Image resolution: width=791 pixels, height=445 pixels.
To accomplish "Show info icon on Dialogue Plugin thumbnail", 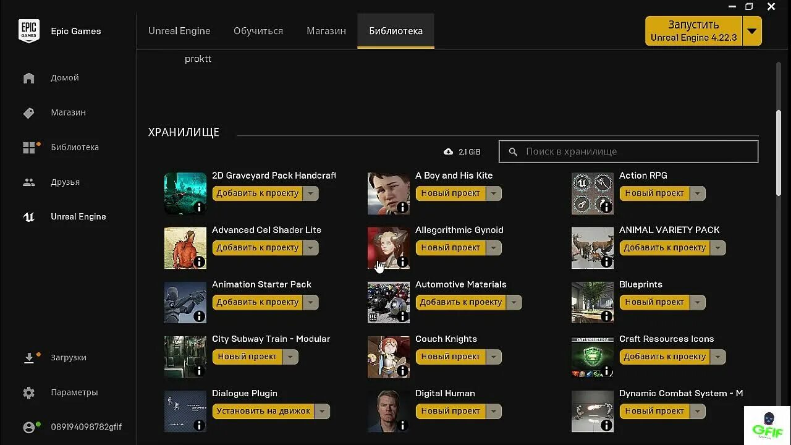I will pyautogui.click(x=199, y=425).
